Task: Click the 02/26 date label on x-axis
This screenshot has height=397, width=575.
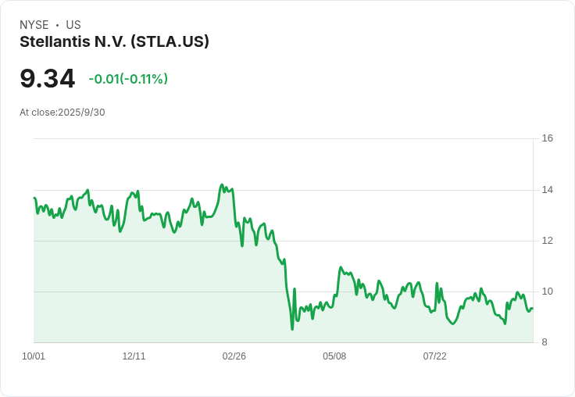Action: (x=234, y=356)
